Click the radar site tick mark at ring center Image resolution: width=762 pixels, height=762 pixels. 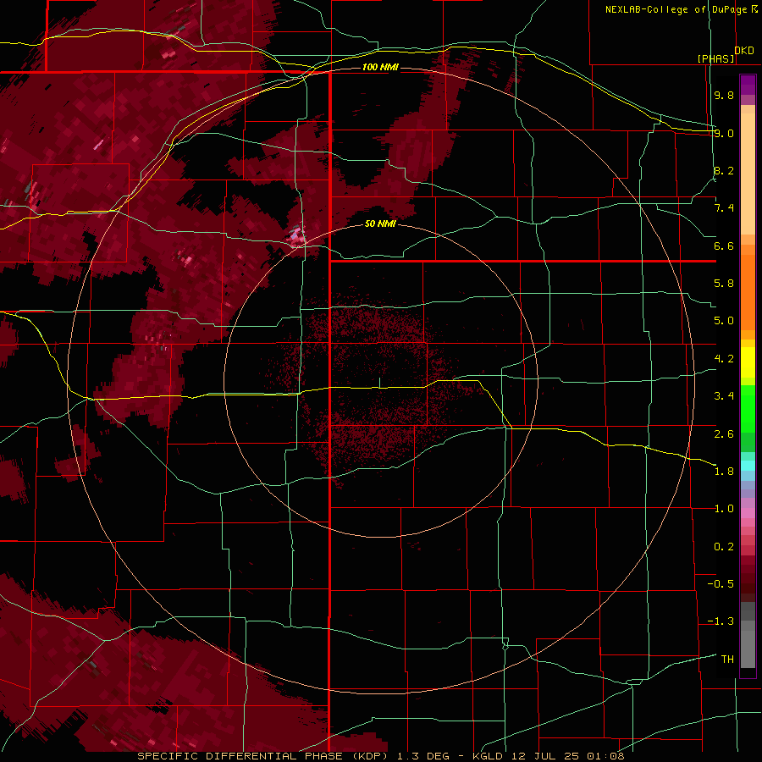379,383
